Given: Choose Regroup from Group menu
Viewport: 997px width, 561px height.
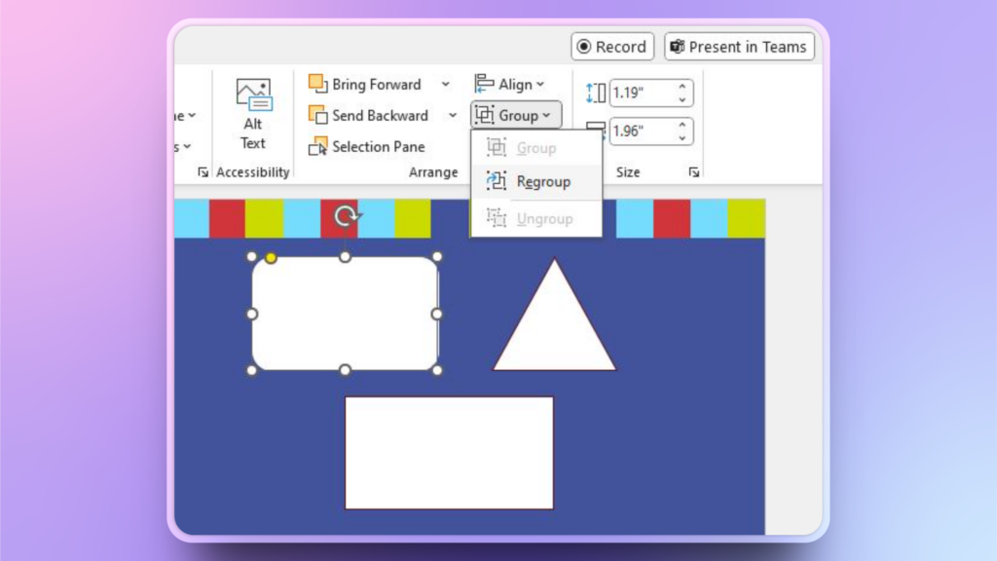Looking at the screenshot, I should [x=536, y=182].
